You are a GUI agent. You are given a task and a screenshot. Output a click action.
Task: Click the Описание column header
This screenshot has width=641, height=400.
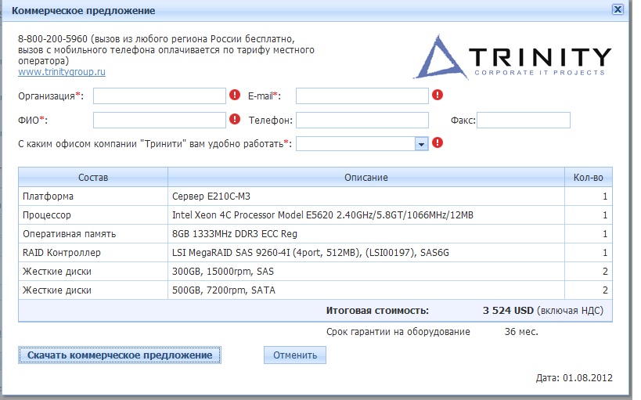(366, 178)
